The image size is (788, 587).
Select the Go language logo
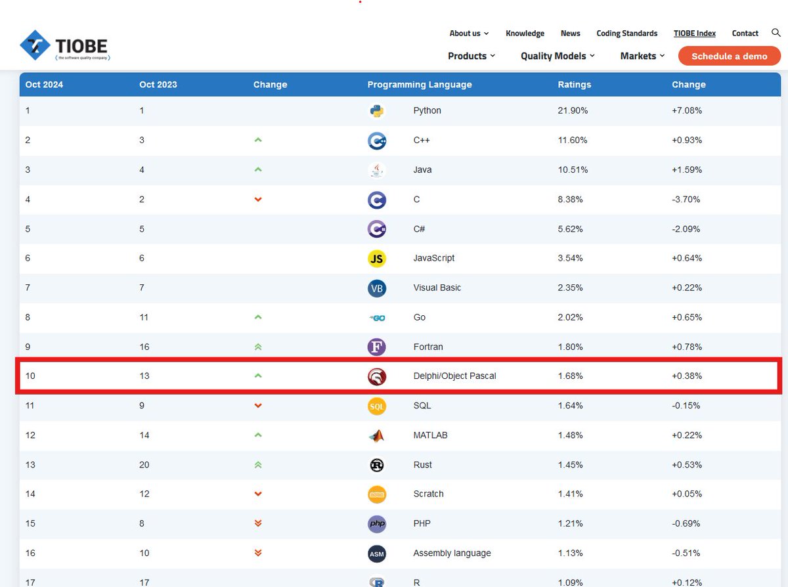(x=376, y=317)
